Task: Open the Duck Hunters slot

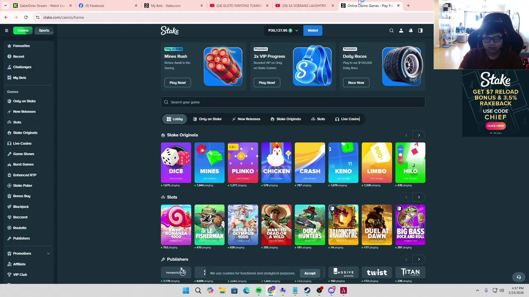Action: point(310,225)
